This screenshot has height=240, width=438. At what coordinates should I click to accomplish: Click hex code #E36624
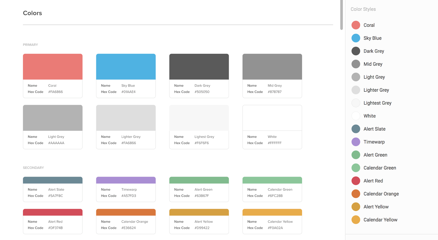129,228
